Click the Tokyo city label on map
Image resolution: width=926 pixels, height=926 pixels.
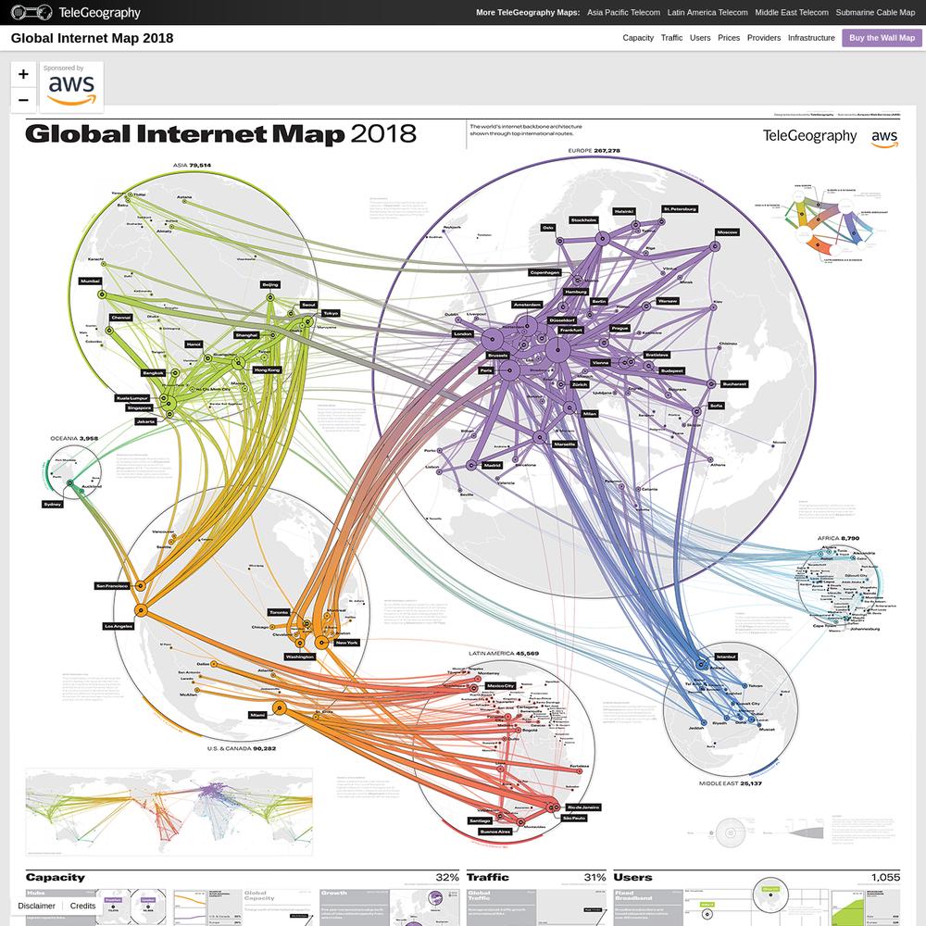point(331,313)
